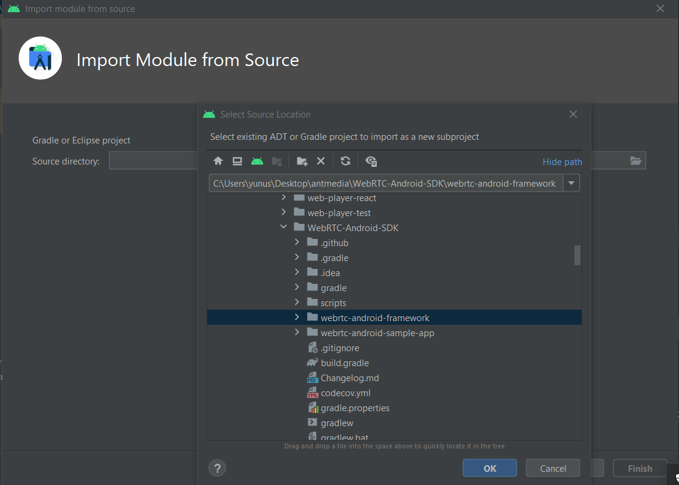Open the help question mark button
Viewport: 679px width, 485px height.
click(218, 468)
